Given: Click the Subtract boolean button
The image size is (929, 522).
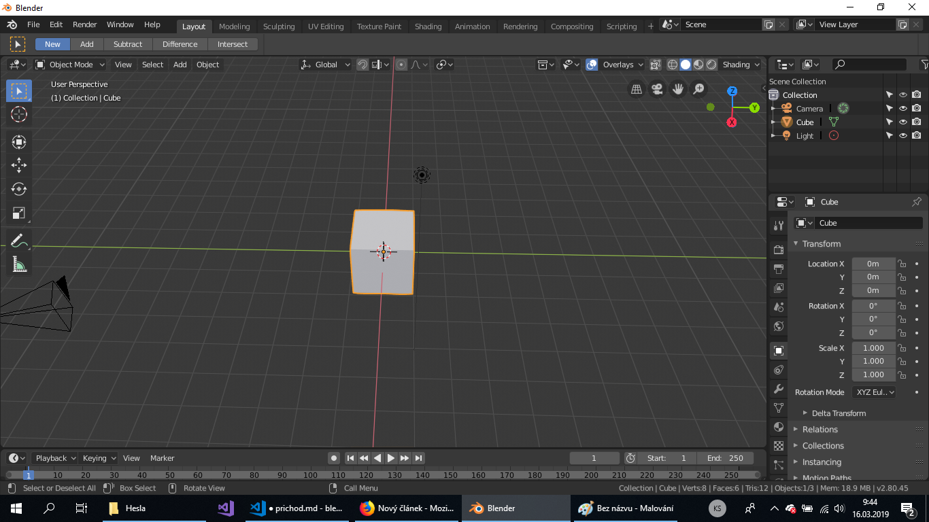Looking at the screenshot, I should coord(128,43).
